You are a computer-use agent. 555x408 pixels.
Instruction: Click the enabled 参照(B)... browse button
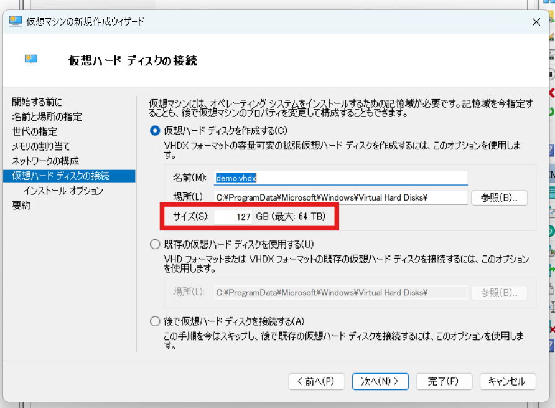click(x=500, y=197)
